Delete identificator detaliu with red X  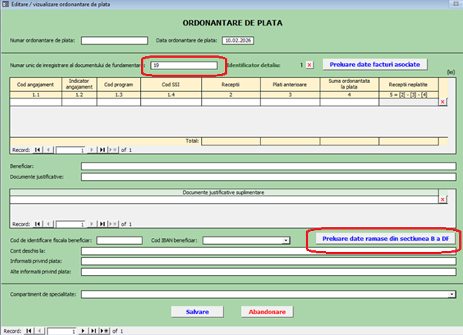(x=309, y=65)
